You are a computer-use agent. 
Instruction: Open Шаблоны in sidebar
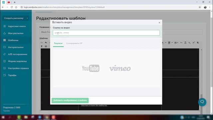13,40
